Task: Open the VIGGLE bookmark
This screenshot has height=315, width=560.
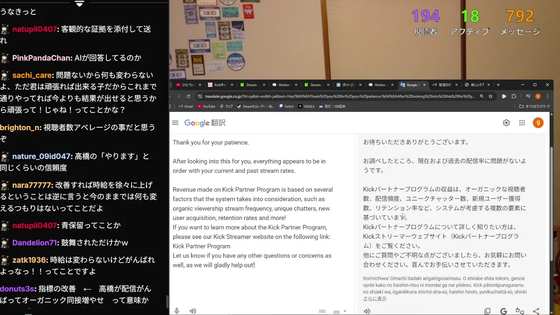Action: [x=306, y=106]
